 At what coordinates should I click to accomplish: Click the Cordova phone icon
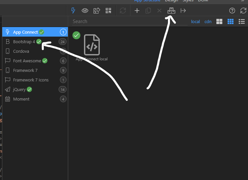click(8, 51)
